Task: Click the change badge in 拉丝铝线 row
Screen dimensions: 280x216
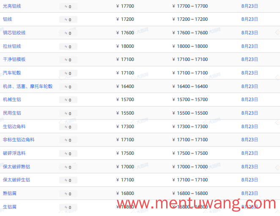Action: click(x=68, y=46)
